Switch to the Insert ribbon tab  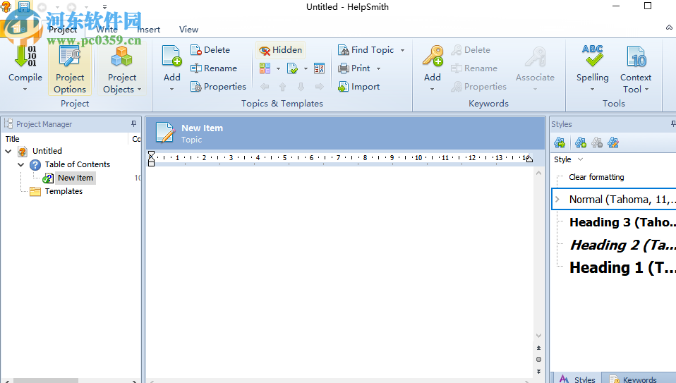pyautogui.click(x=149, y=30)
